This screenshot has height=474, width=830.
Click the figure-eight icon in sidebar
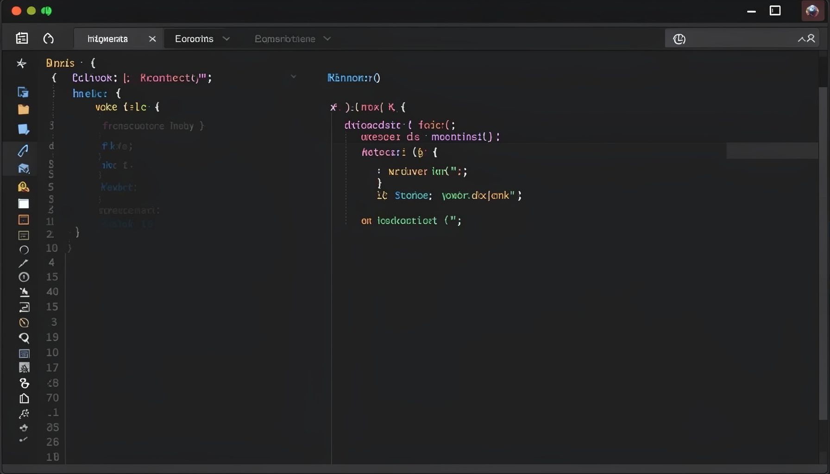pos(24,383)
